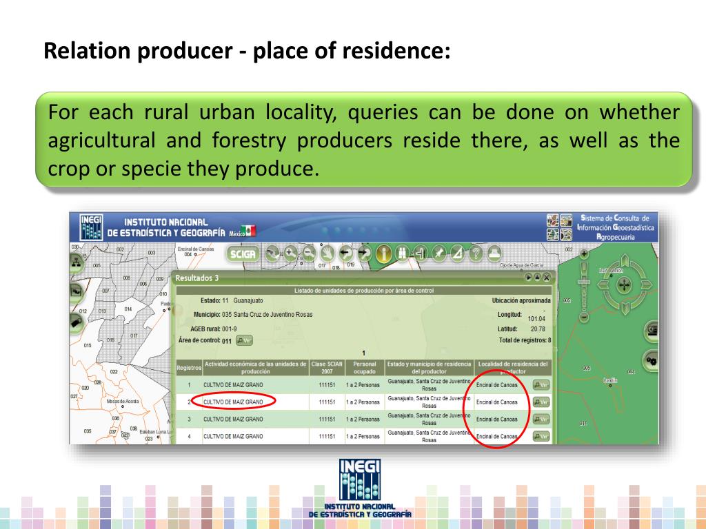Click Ver button in row 1

(541, 385)
